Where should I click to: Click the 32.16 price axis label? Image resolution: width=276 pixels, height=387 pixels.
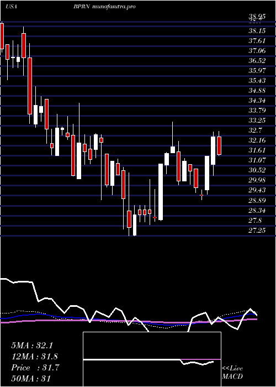coord(257,140)
